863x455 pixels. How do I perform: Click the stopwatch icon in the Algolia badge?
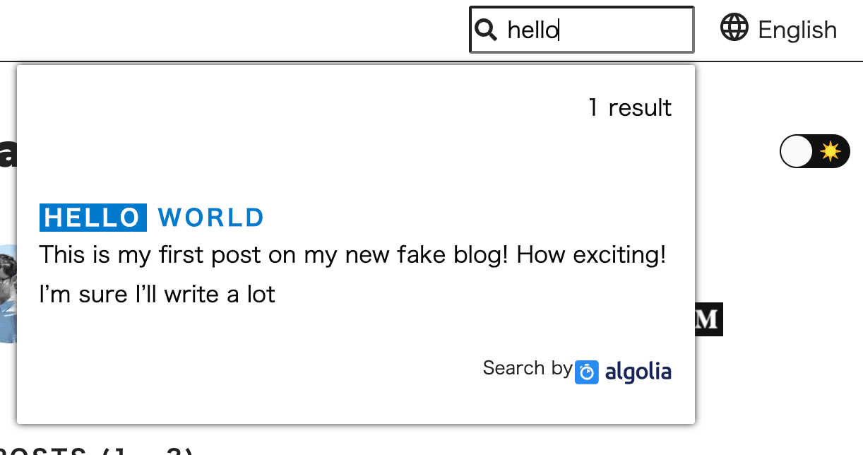[586, 371]
